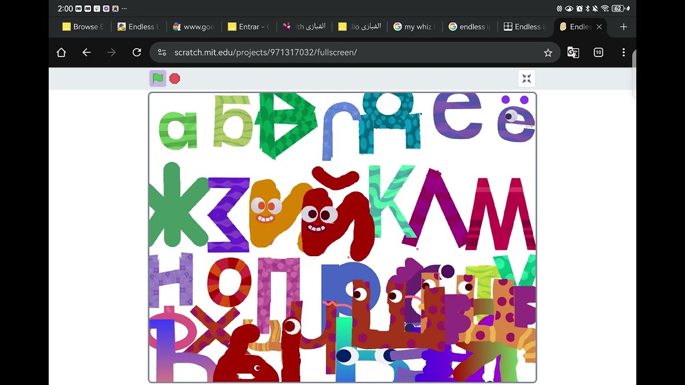Click the mint green К letter sprite
Viewport: 685px width, 385px height.
tap(393, 201)
